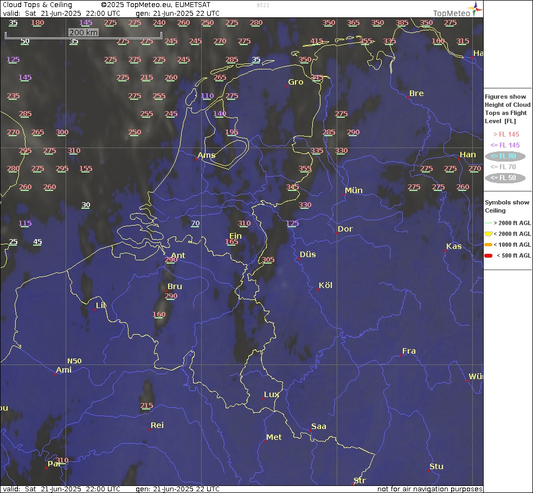Click the '9521' number in the header
The image size is (533, 493).
tap(263, 5)
